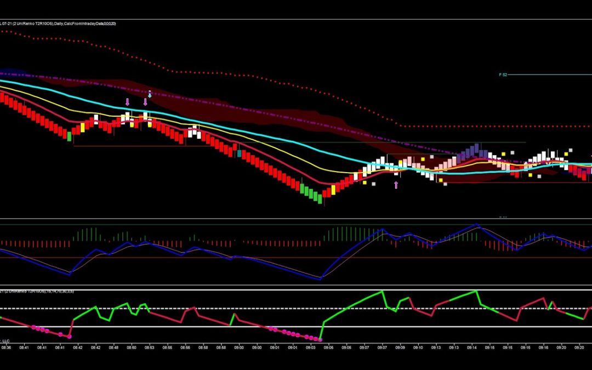This screenshot has height=370, width=592.
Task: Click the pink up arrow signal below the bars
Action: coord(396,185)
